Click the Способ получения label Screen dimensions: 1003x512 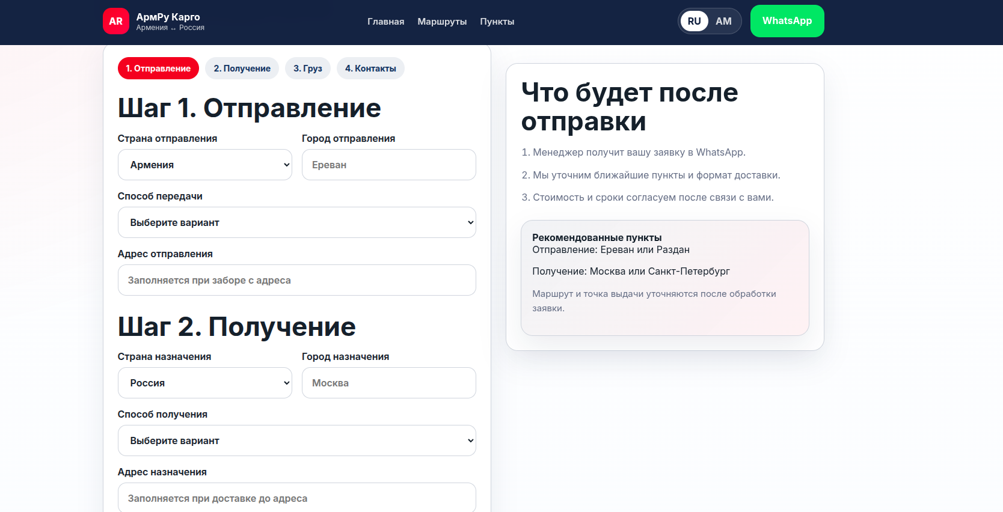coord(162,415)
